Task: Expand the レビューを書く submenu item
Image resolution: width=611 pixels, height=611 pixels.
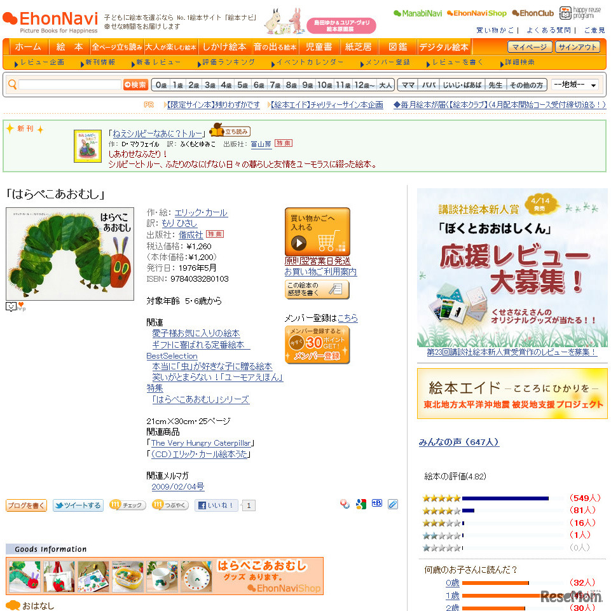Action: (455, 62)
